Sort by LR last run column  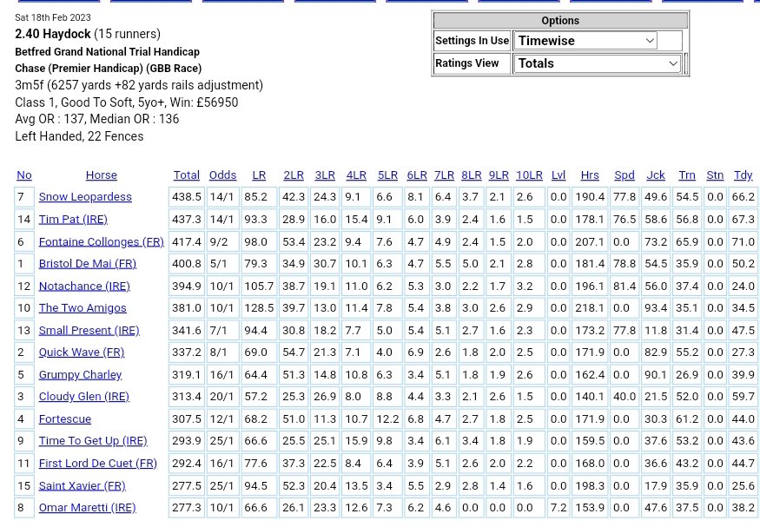click(259, 175)
